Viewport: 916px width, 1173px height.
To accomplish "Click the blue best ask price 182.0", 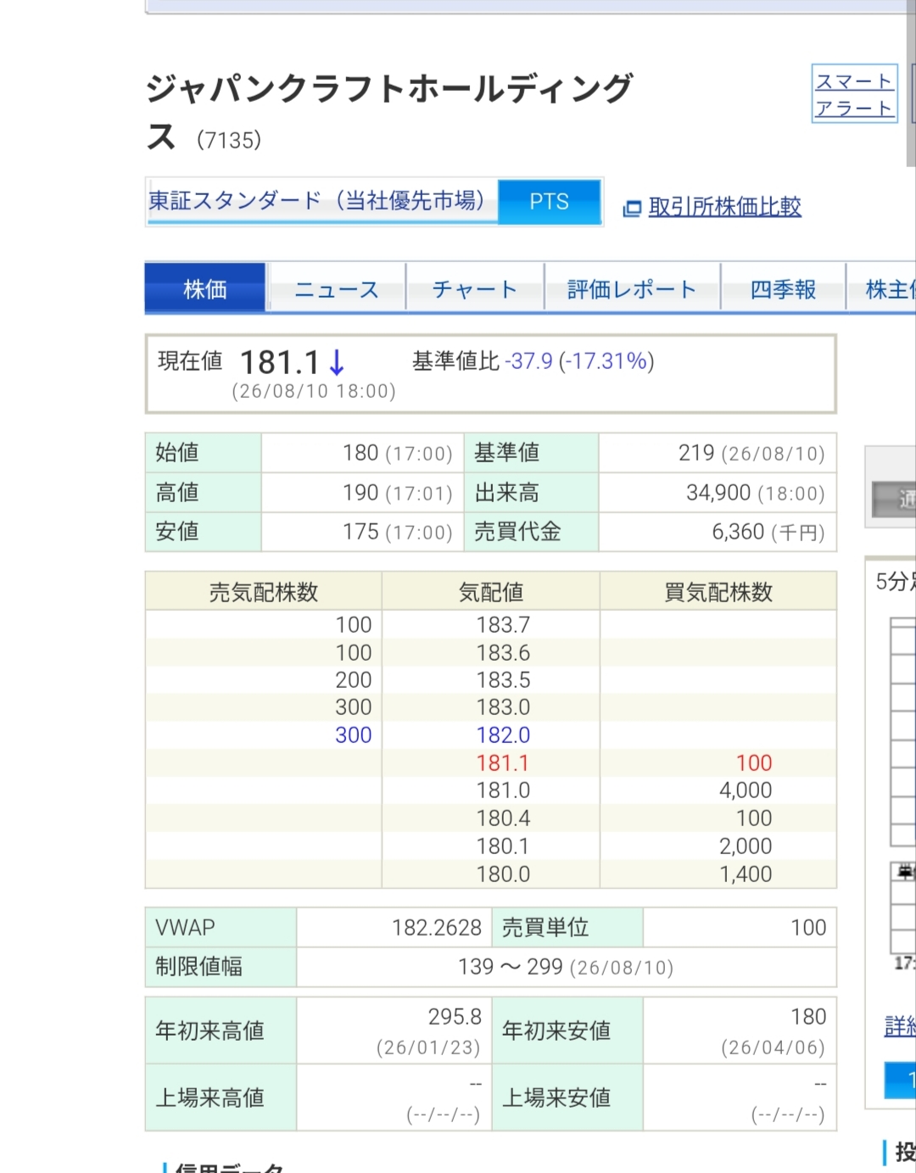I will coord(503,735).
